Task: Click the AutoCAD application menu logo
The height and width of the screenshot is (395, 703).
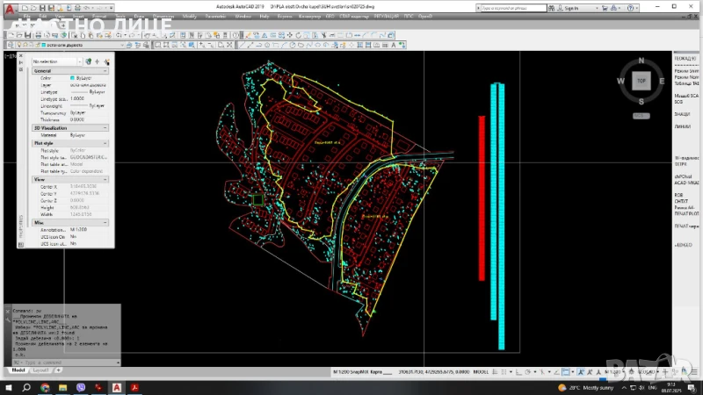Action: tap(9, 8)
